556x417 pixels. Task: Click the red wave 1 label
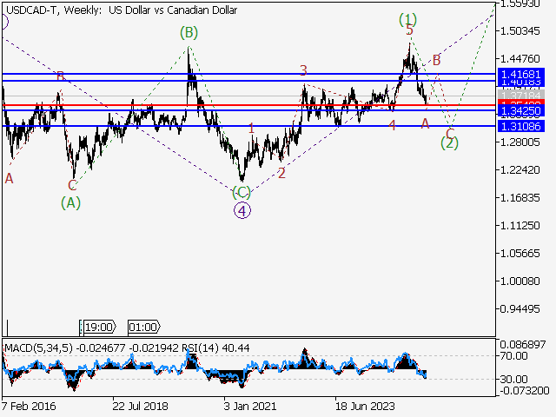[x=251, y=129]
